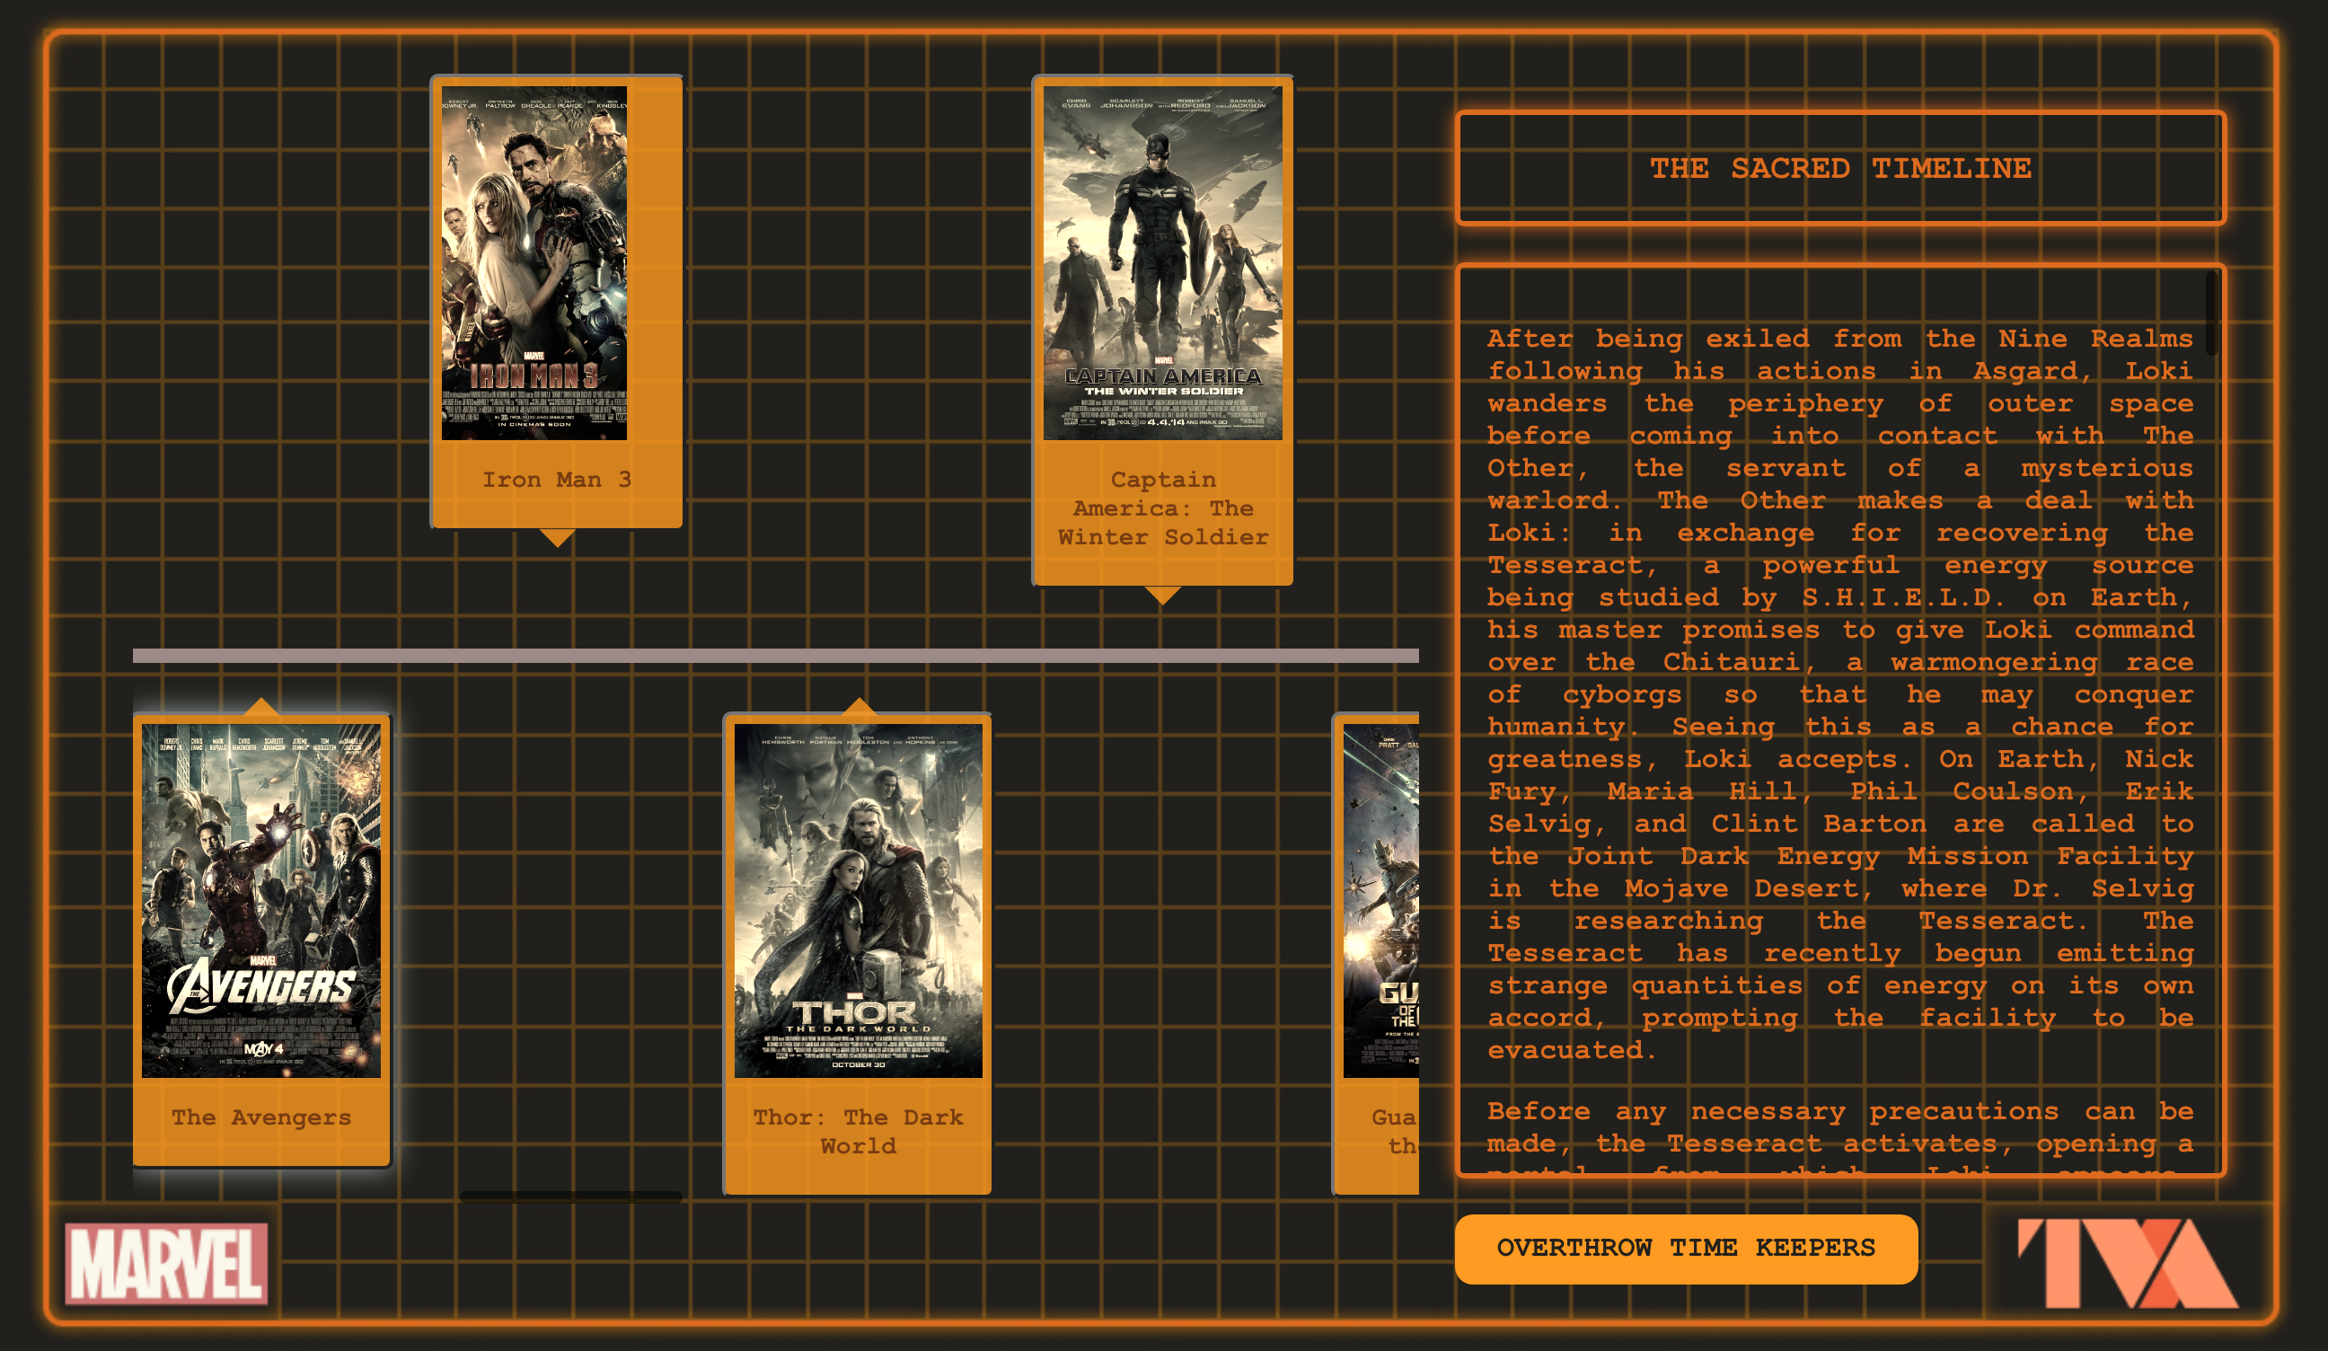The image size is (2328, 1351).
Task: Click The Avengers movie poster
Action: [261, 901]
